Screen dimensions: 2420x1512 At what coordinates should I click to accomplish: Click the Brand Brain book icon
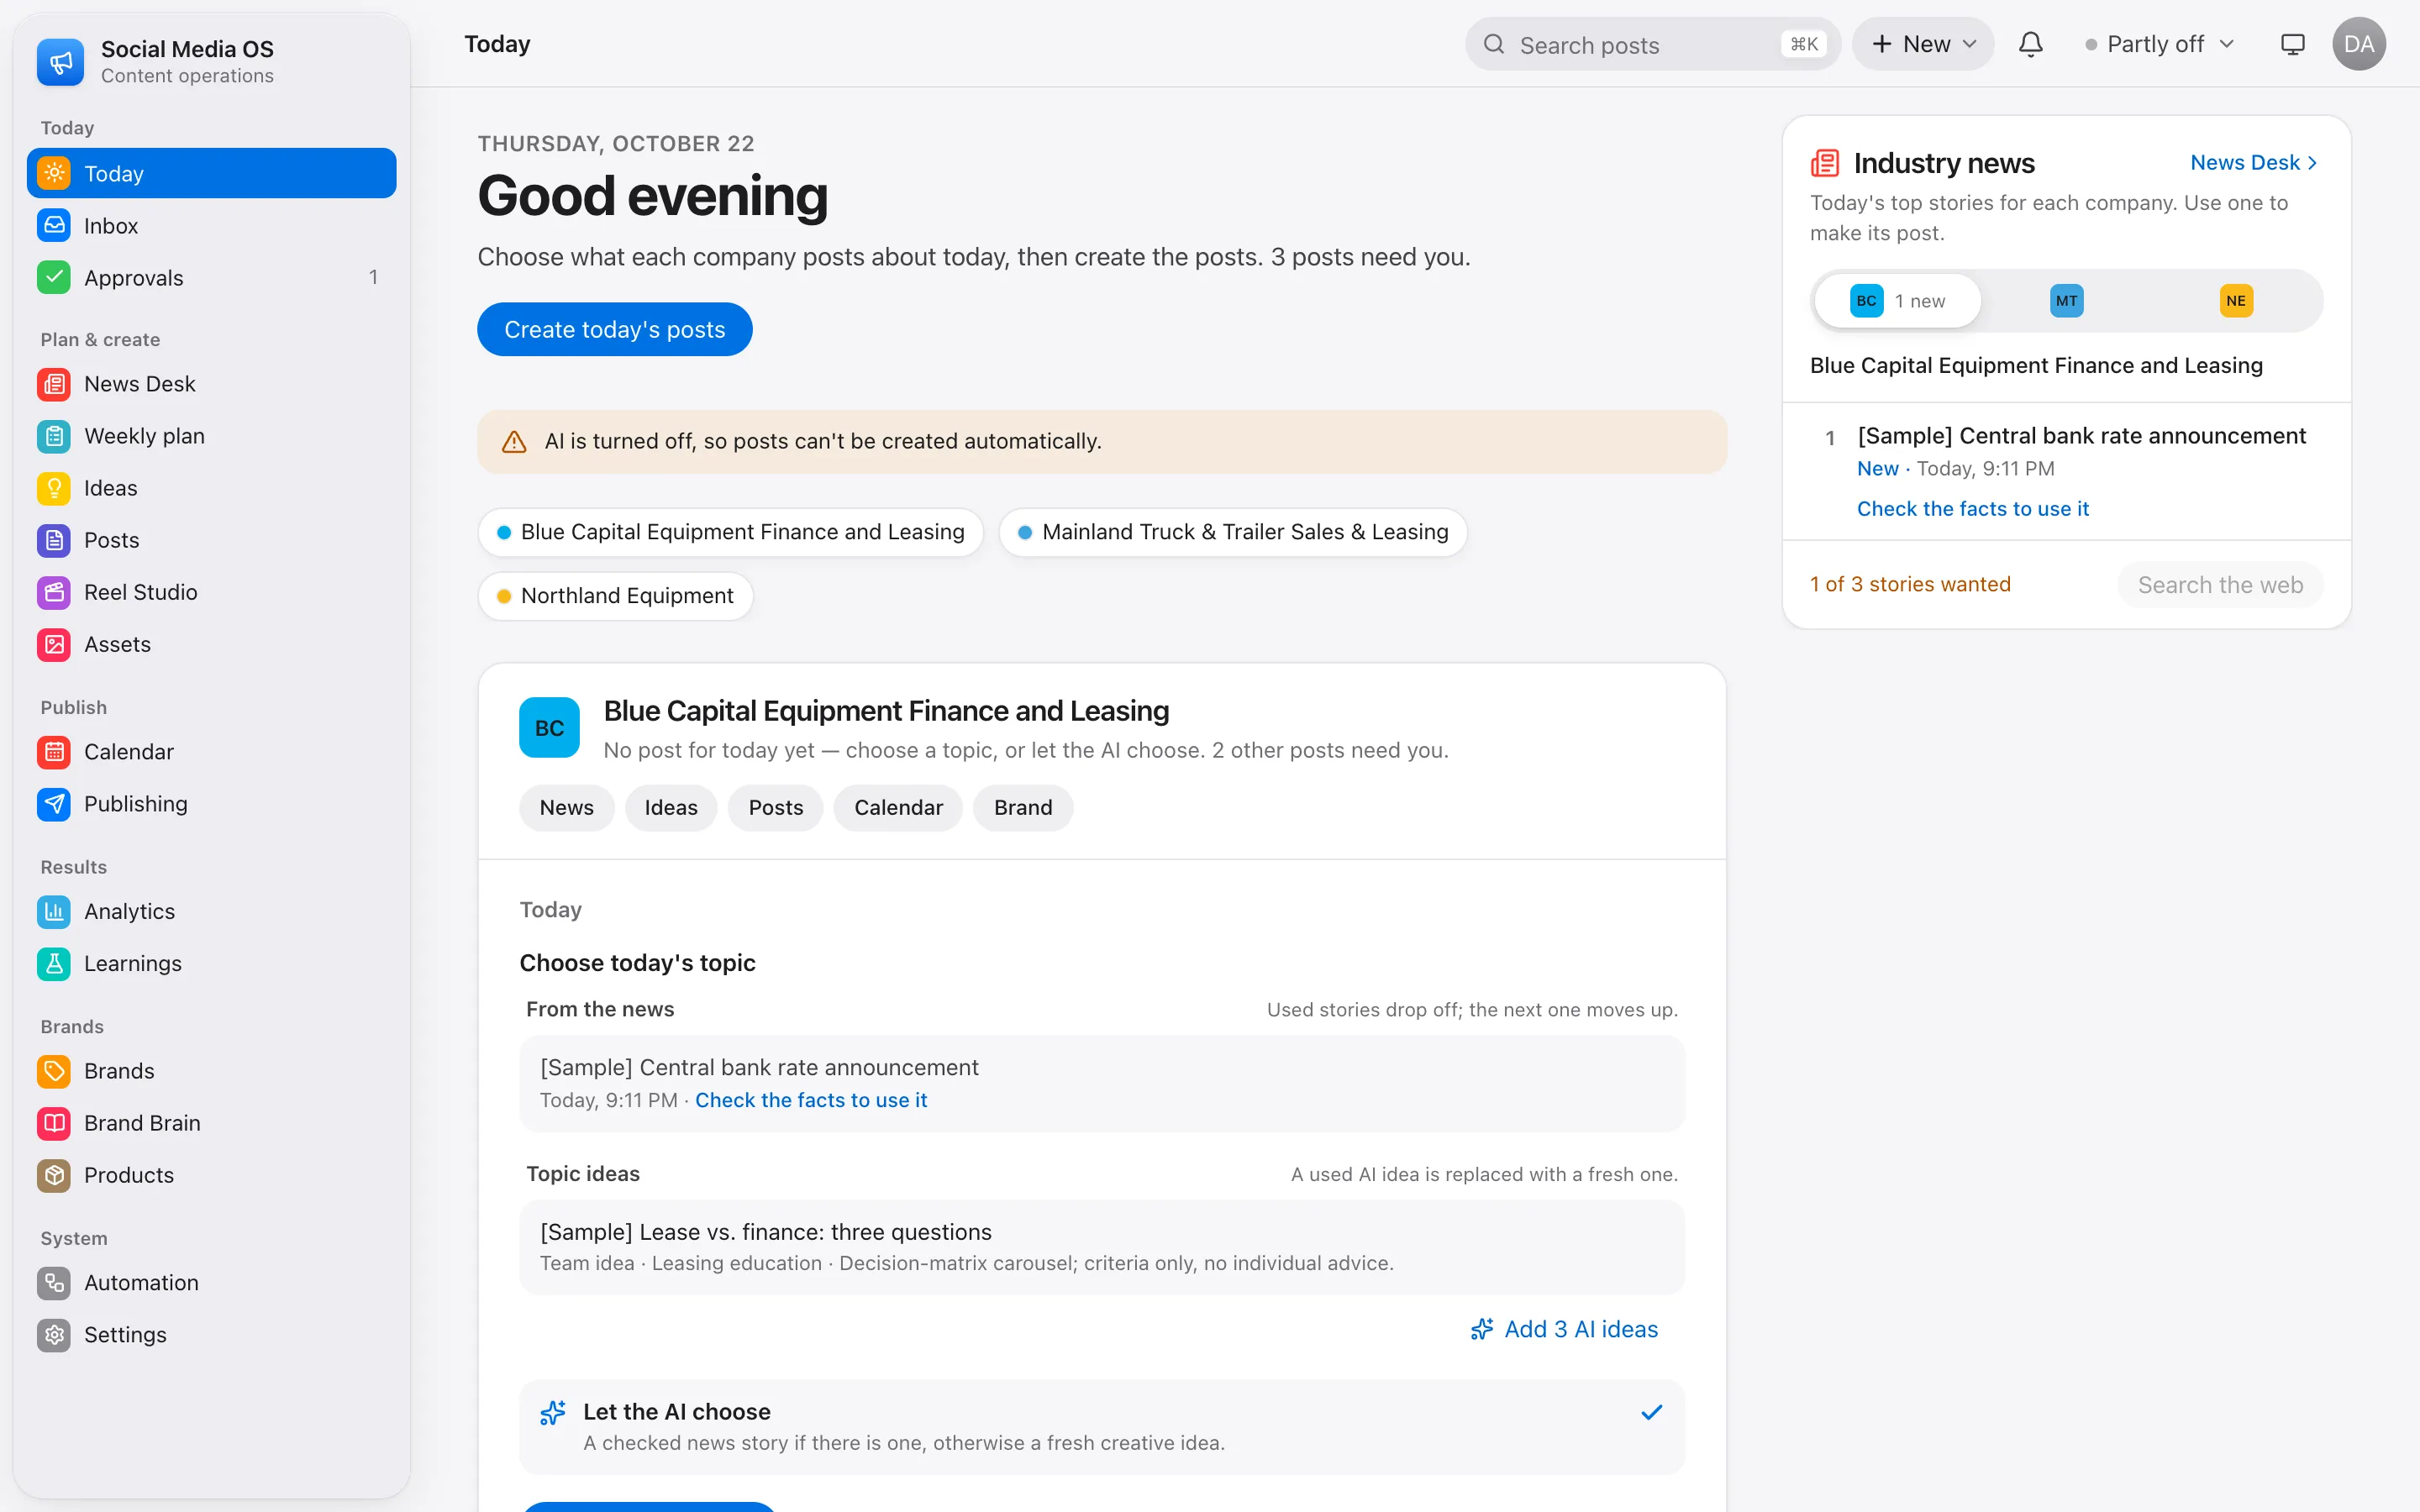[54, 1123]
